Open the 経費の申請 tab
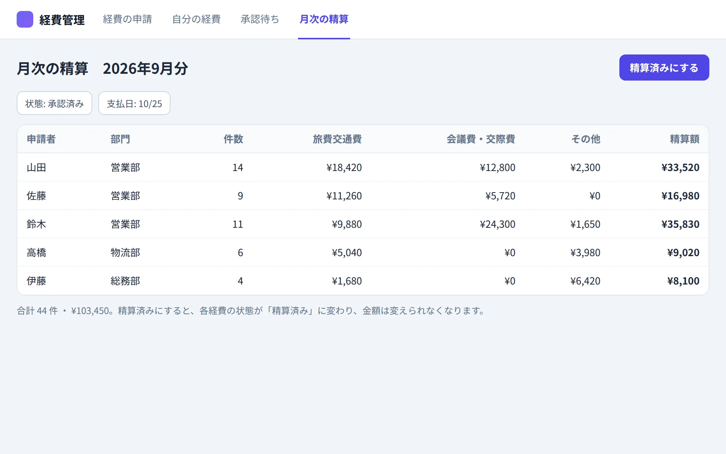Image resolution: width=726 pixels, height=454 pixels. coord(127,19)
